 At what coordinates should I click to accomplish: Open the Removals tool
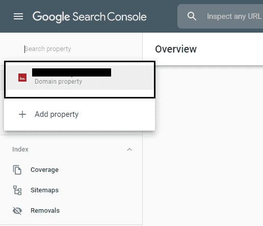click(x=45, y=211)
